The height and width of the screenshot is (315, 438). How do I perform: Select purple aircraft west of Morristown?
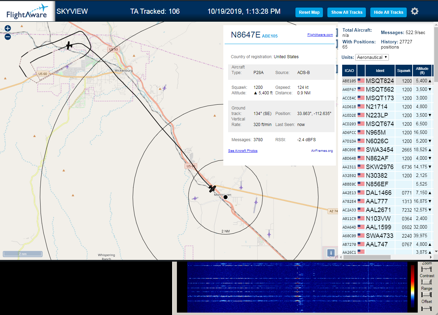[195, 198]
